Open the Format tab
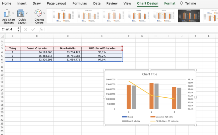218x135 pixels. 170,3
